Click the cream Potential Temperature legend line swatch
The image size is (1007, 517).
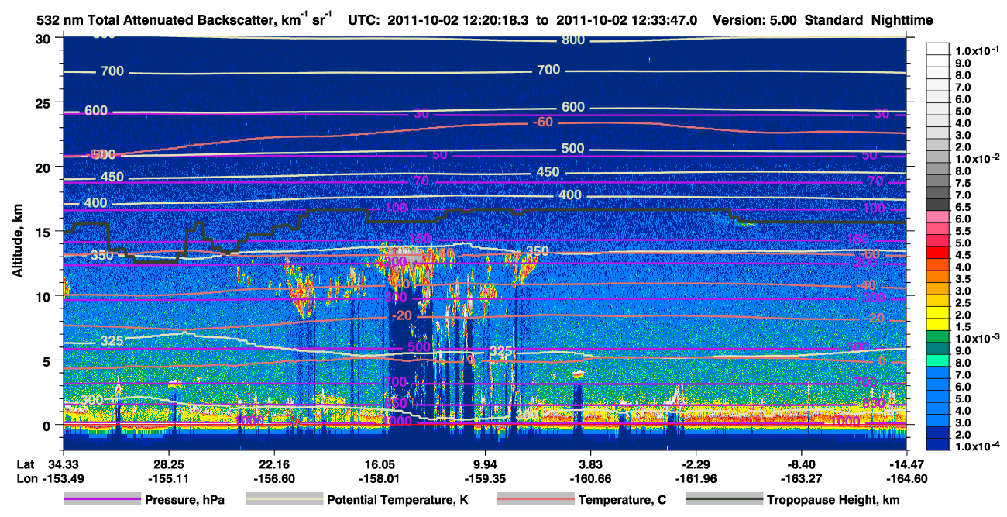pyautogui.click(x=284, y=500)
